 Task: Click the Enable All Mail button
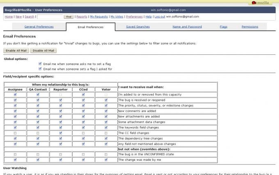click(16, 51)
